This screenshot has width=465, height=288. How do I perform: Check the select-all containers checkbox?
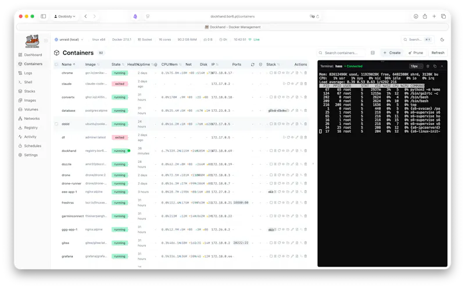point(56,65)
